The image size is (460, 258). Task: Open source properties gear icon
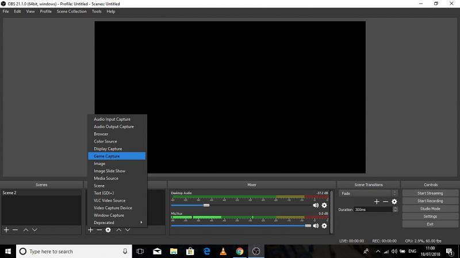point(108,230)
